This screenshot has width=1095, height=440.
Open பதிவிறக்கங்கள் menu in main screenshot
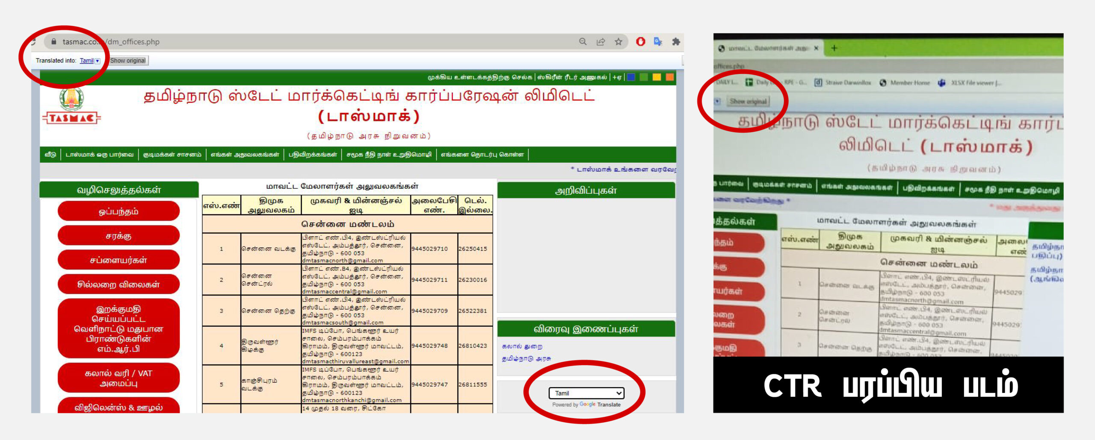click(x=313, y=154)
